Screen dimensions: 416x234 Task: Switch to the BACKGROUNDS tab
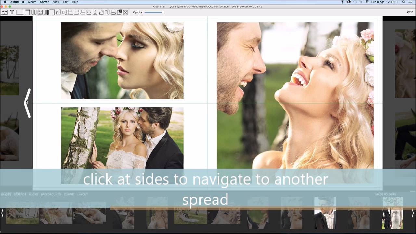coord(51,194)
